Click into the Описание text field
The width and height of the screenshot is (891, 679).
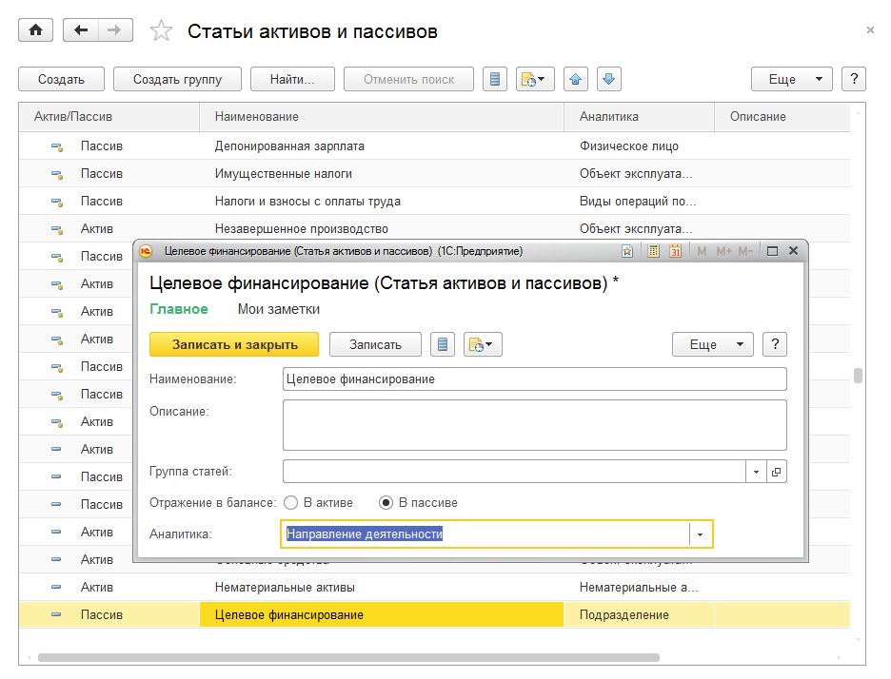[534, 424]
